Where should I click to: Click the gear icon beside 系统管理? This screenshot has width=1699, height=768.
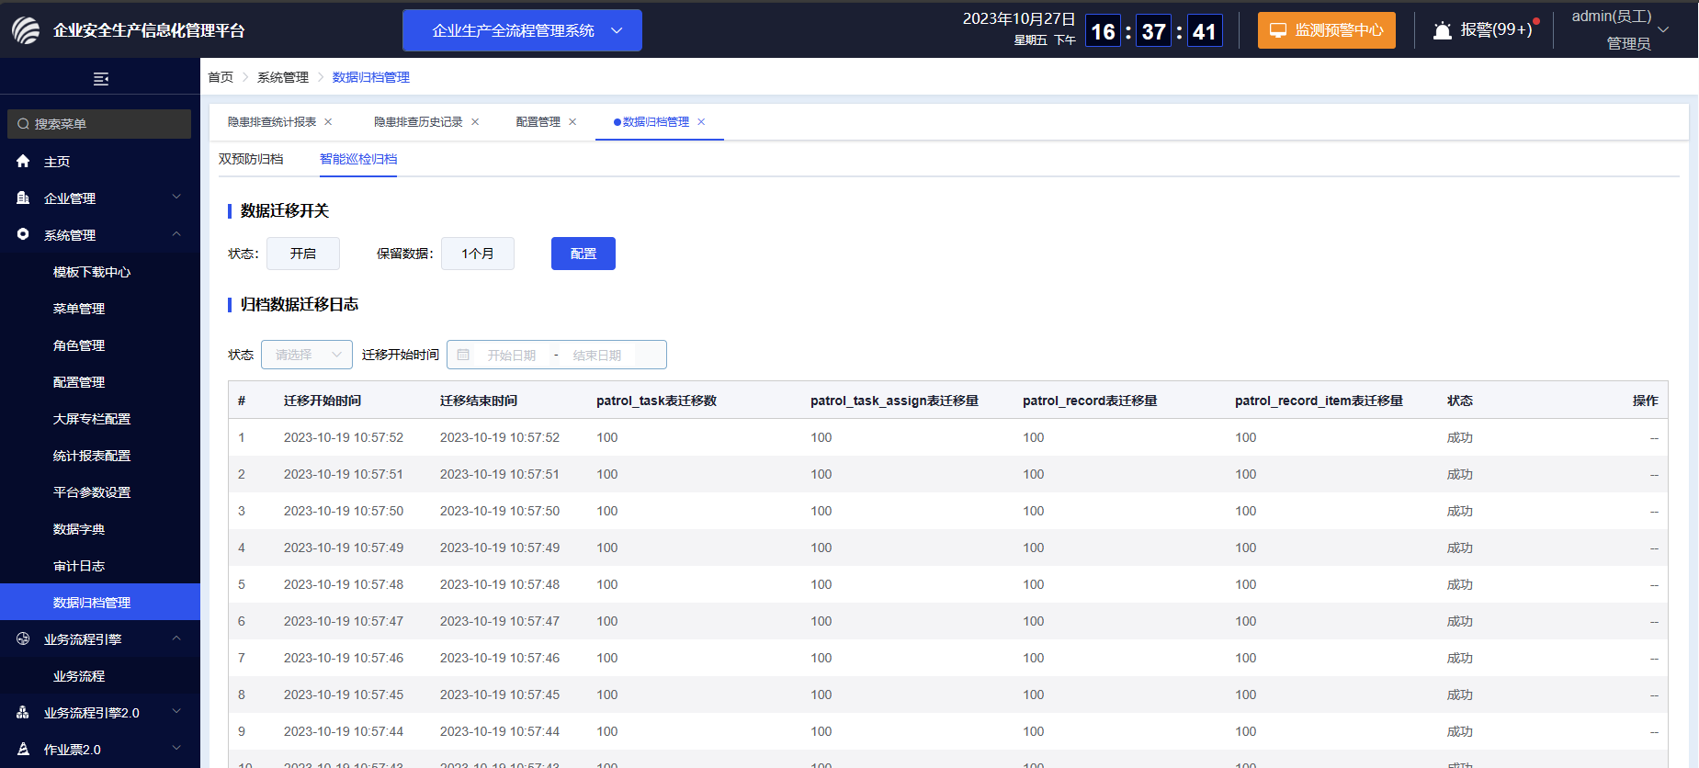click(23, 234)
